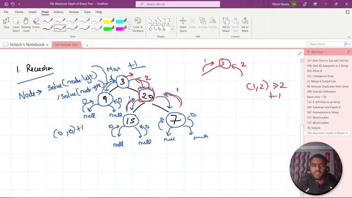Open the View tab
Viewport: 352px width, 198px height.
(x=87, y=12)
